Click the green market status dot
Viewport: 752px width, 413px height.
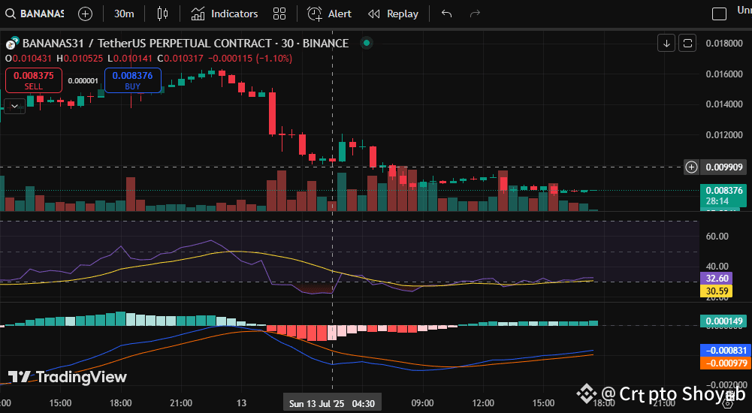coord(366,44)
